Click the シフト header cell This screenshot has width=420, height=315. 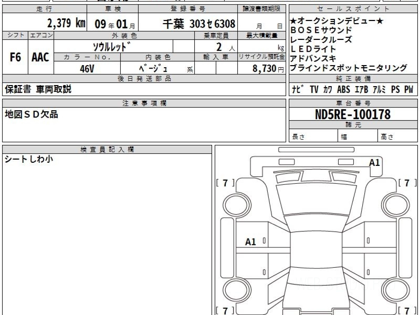point(15,35)
